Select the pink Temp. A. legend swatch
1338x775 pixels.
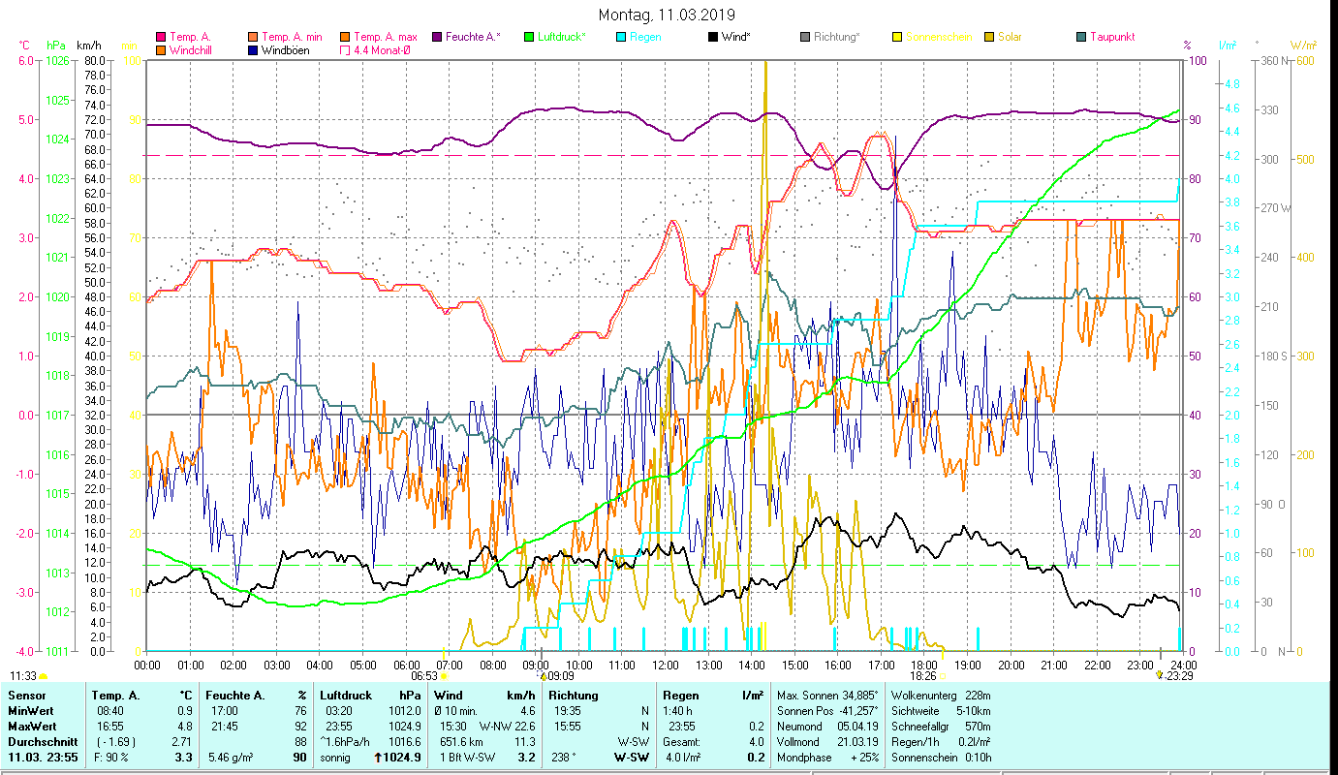coord(161,38)
